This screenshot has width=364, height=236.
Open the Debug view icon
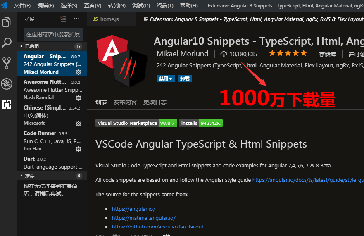click(x=7, y=84)
